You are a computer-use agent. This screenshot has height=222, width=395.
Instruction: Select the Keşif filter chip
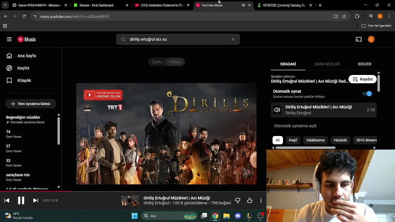(x=293, y=140)
